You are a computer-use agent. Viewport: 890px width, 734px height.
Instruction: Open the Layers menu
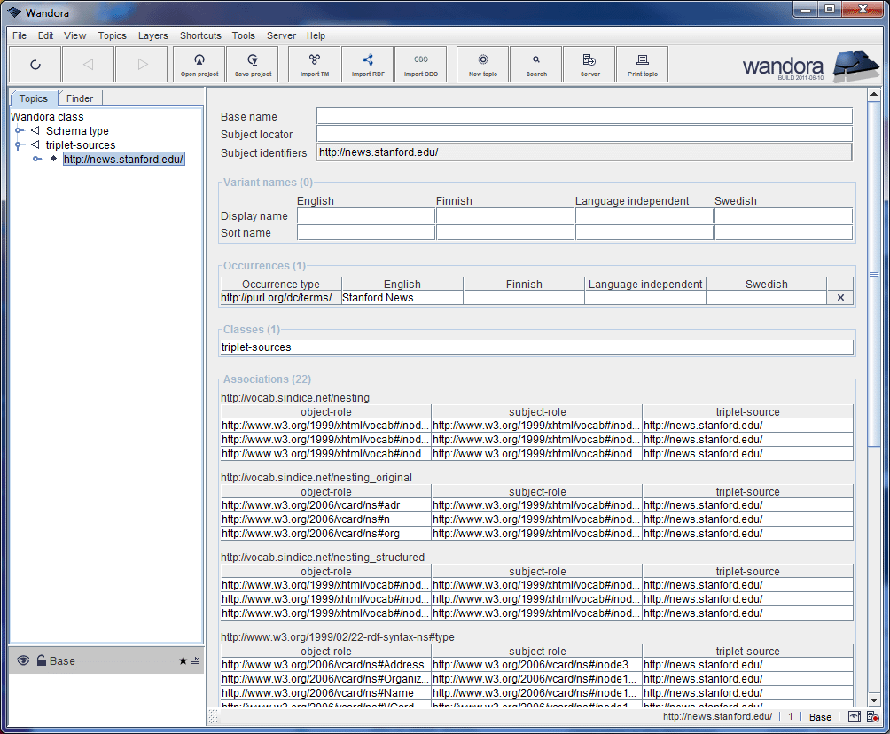pos(152,35)
